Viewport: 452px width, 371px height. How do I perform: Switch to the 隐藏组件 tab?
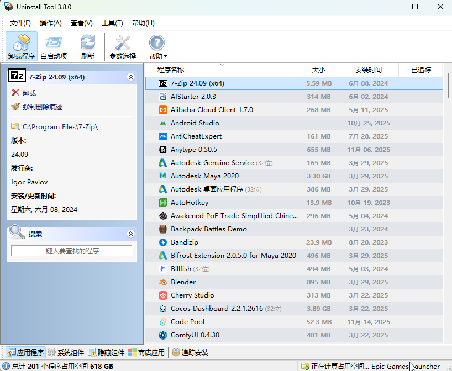(107, 352)
